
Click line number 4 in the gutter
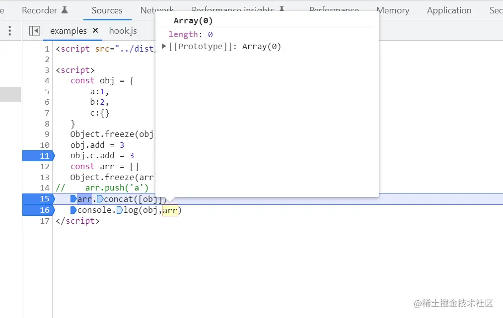(x=47, y=81)
